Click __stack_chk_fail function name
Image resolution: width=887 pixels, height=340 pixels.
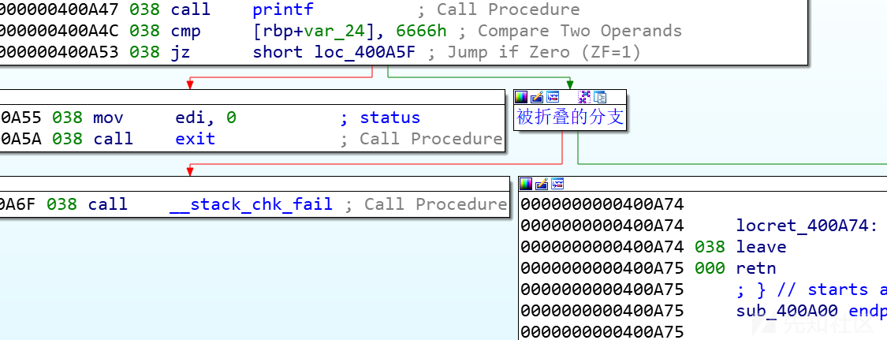click(252, 204)
